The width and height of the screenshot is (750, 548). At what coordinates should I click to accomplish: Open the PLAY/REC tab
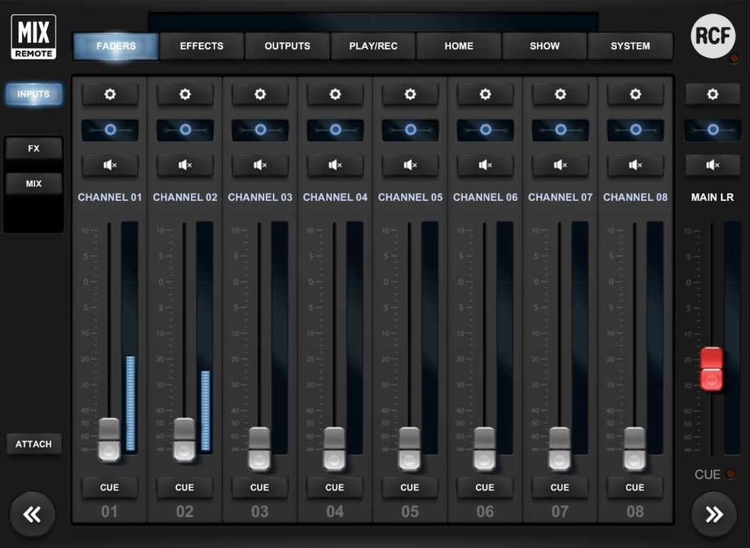click(373, 46)
